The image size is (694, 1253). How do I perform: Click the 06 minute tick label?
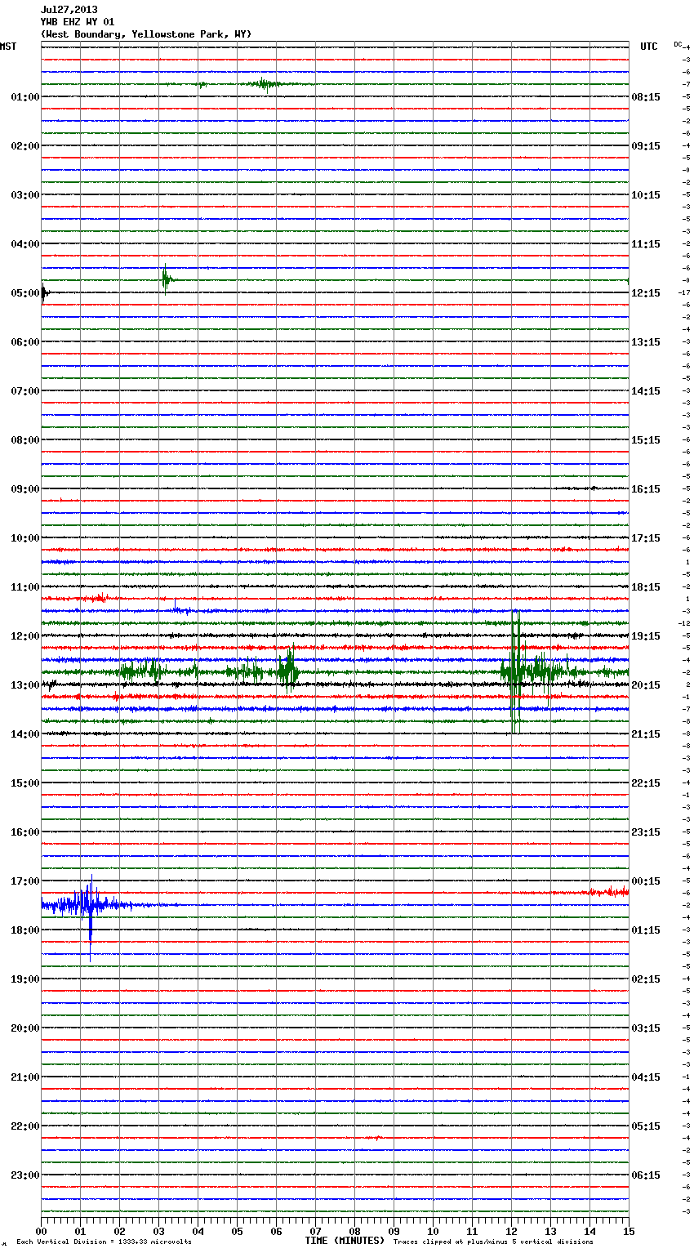(277, 1231)
